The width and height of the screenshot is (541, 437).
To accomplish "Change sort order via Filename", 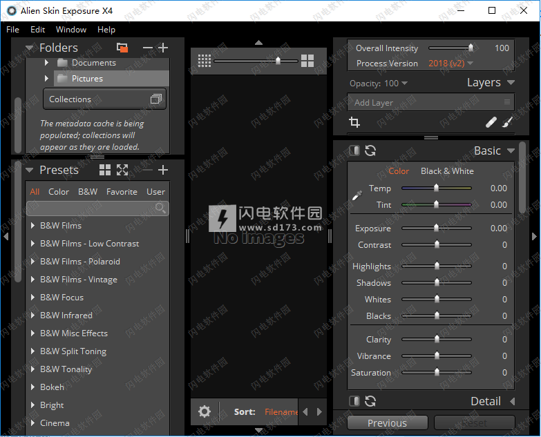I will point(281,412).
